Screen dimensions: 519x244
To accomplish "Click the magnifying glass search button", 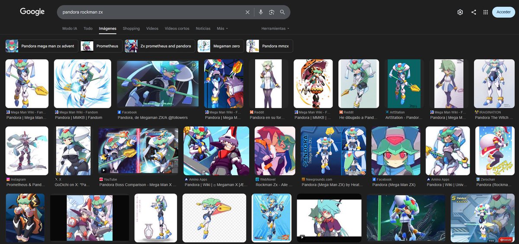I will tap(282, 12).
